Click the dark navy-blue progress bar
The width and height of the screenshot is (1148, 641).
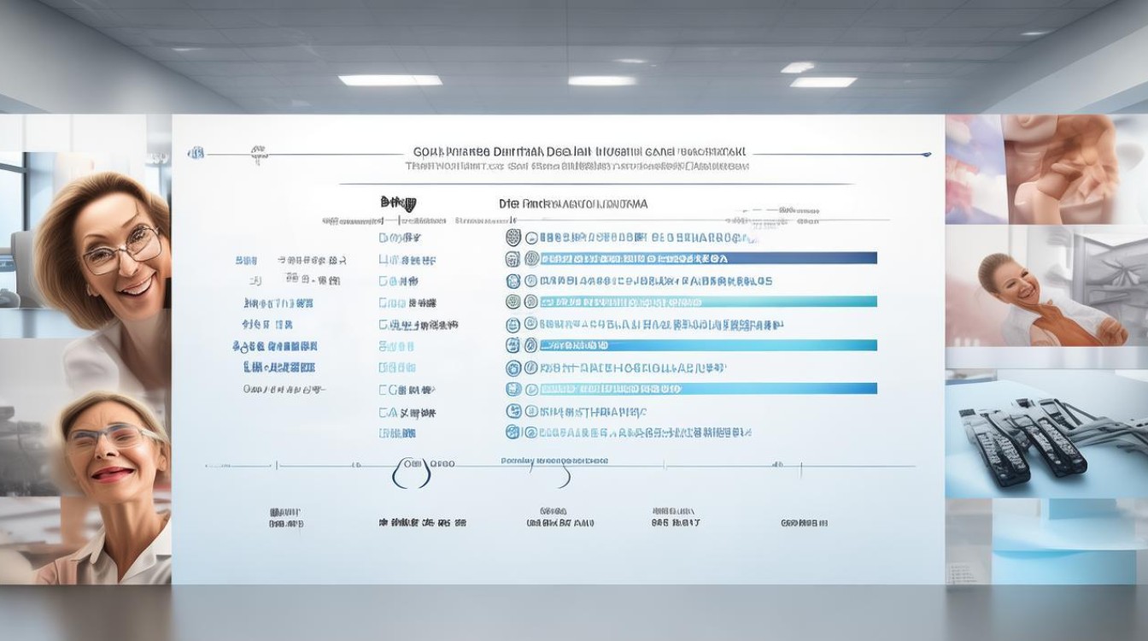point(708,258)
